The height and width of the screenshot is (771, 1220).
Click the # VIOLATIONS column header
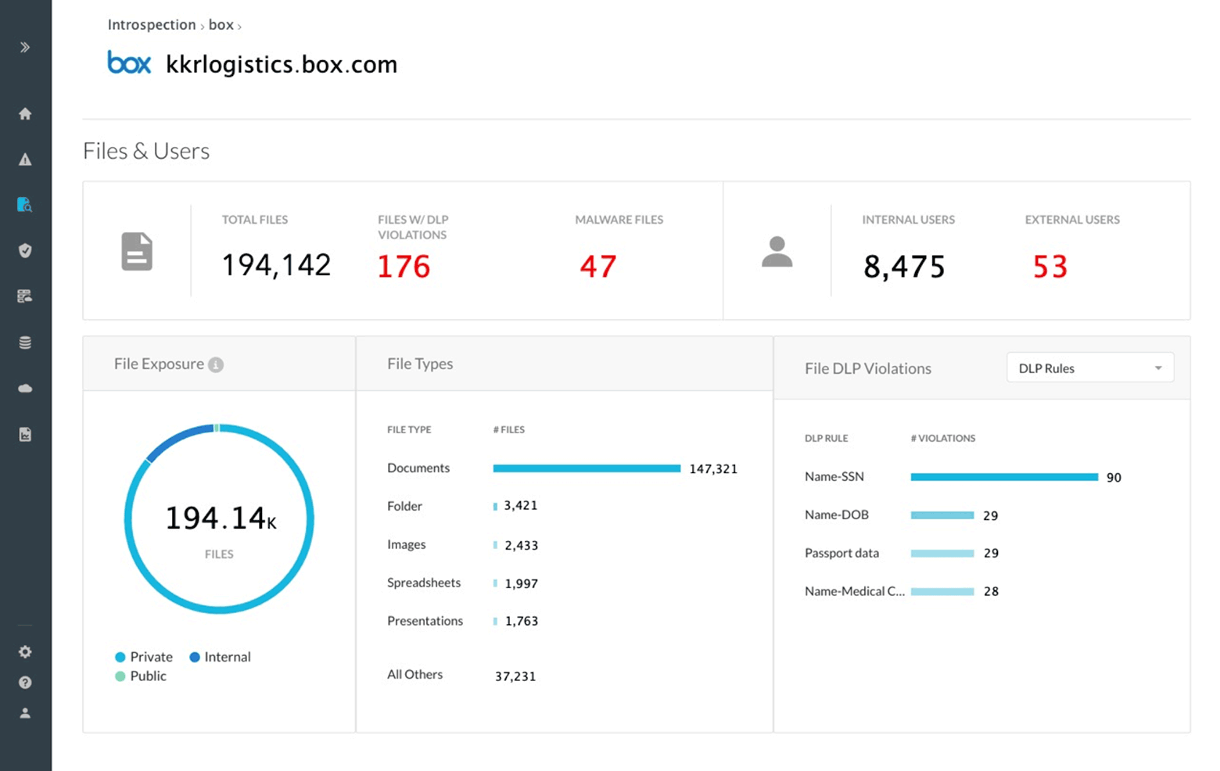click(942, 438)
